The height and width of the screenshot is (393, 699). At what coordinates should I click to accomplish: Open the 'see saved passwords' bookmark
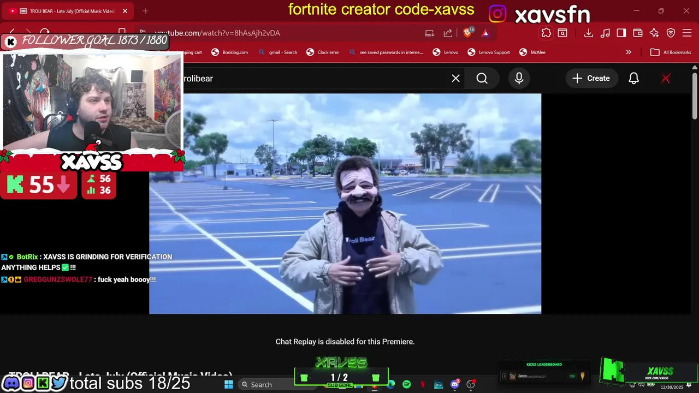click(x=385, y=52)
